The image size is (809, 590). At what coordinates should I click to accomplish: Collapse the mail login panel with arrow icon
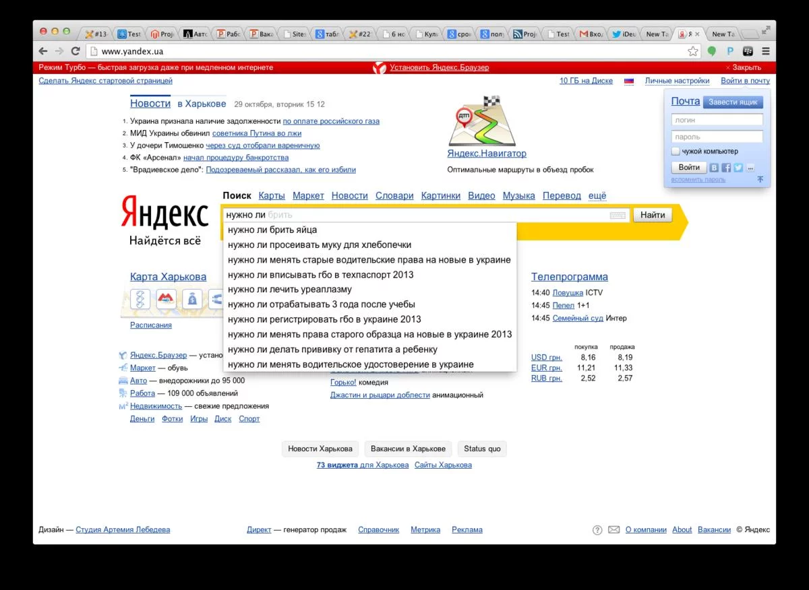point(760,180)
